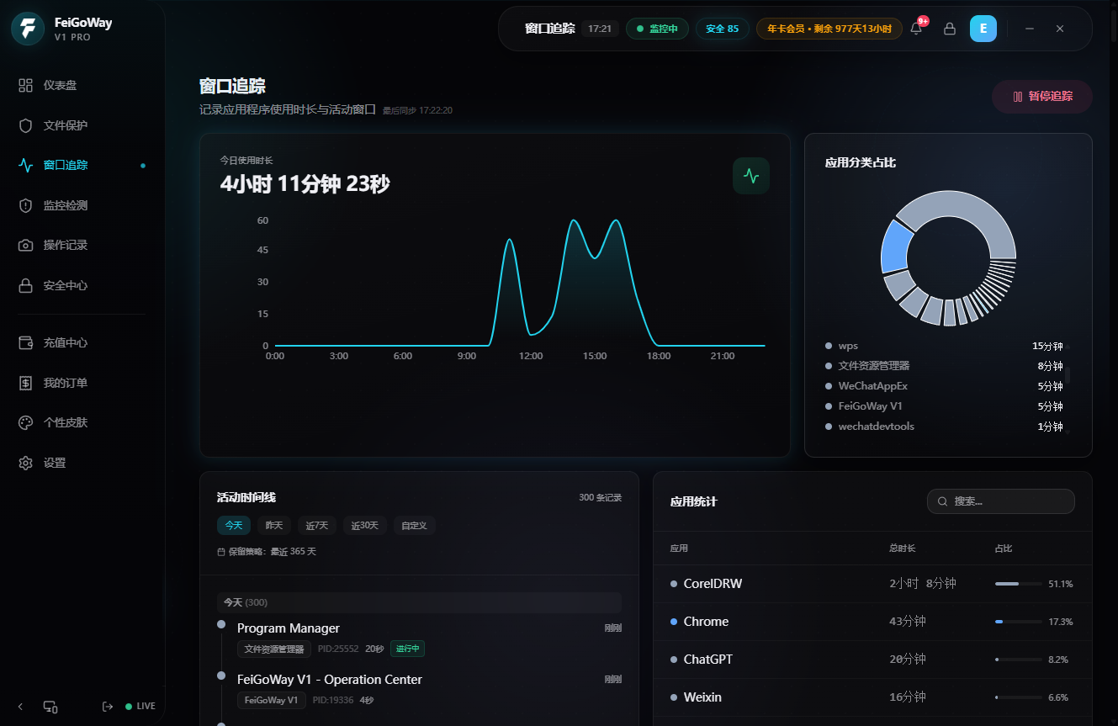1118x726 pixels.
Task: Click the FeiGoWay logo icon
Action: (x=28, y=29)
